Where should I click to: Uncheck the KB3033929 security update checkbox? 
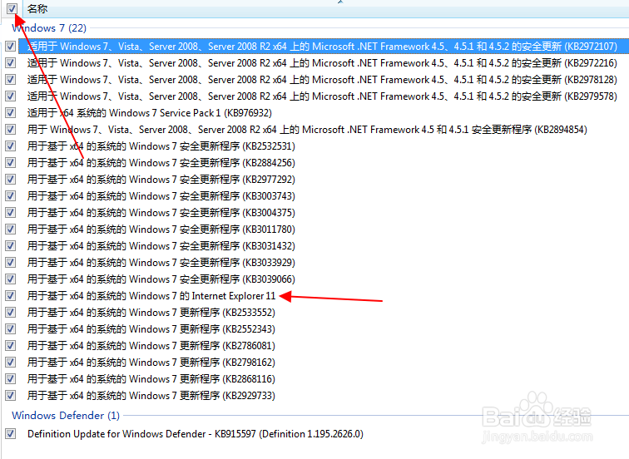pyautogui.click(x=11, y=263)
